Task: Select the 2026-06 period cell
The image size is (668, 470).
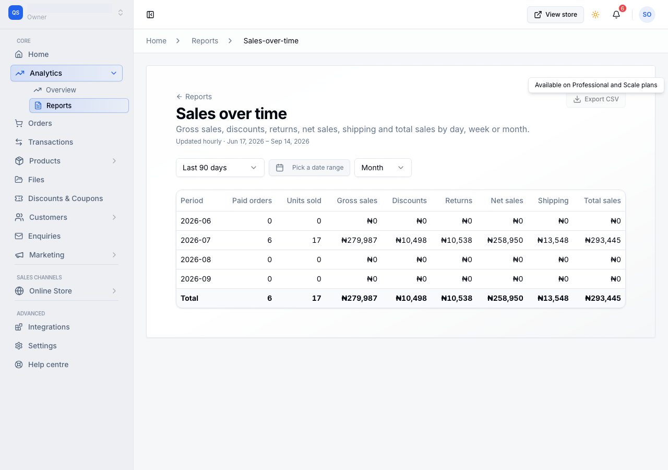Action: 196,221
